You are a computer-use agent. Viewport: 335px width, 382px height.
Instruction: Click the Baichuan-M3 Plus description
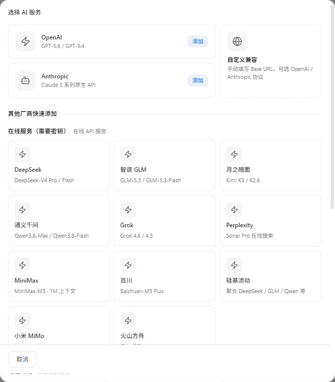(x=142, y=291)
